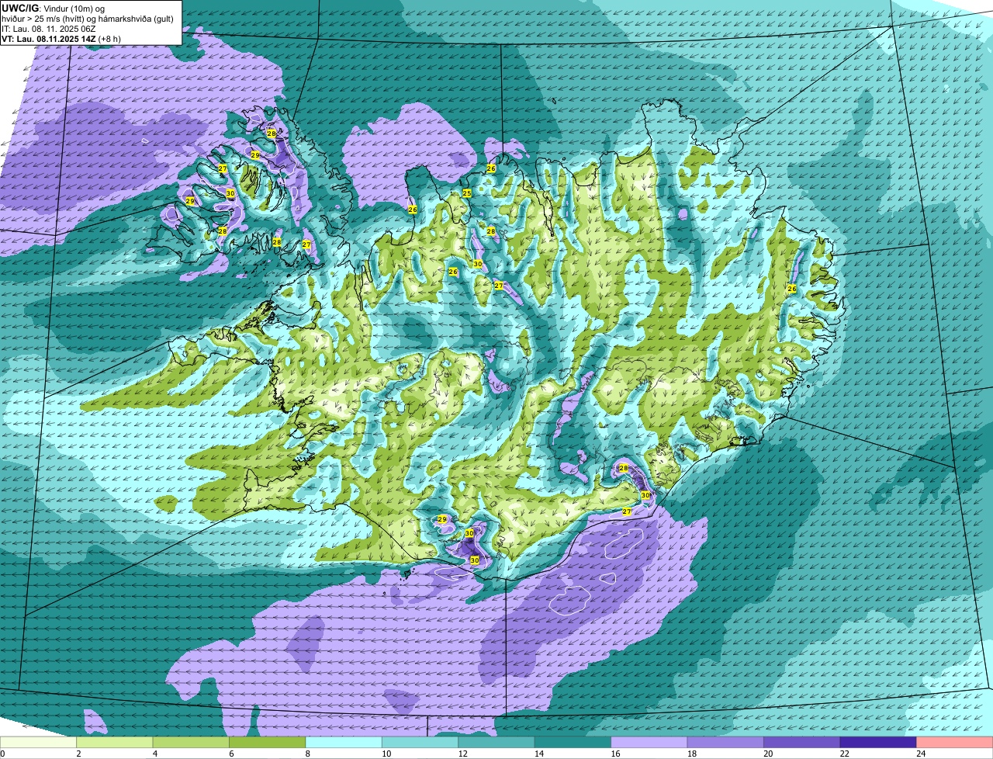This screenshot has width=993, height=759.
Task: Click the "0" tick label on the color scale
Action: point(2,753)
